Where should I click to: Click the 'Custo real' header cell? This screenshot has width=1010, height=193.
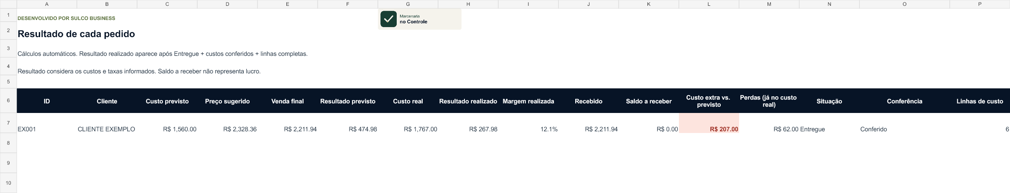click(x=408, y=101)
